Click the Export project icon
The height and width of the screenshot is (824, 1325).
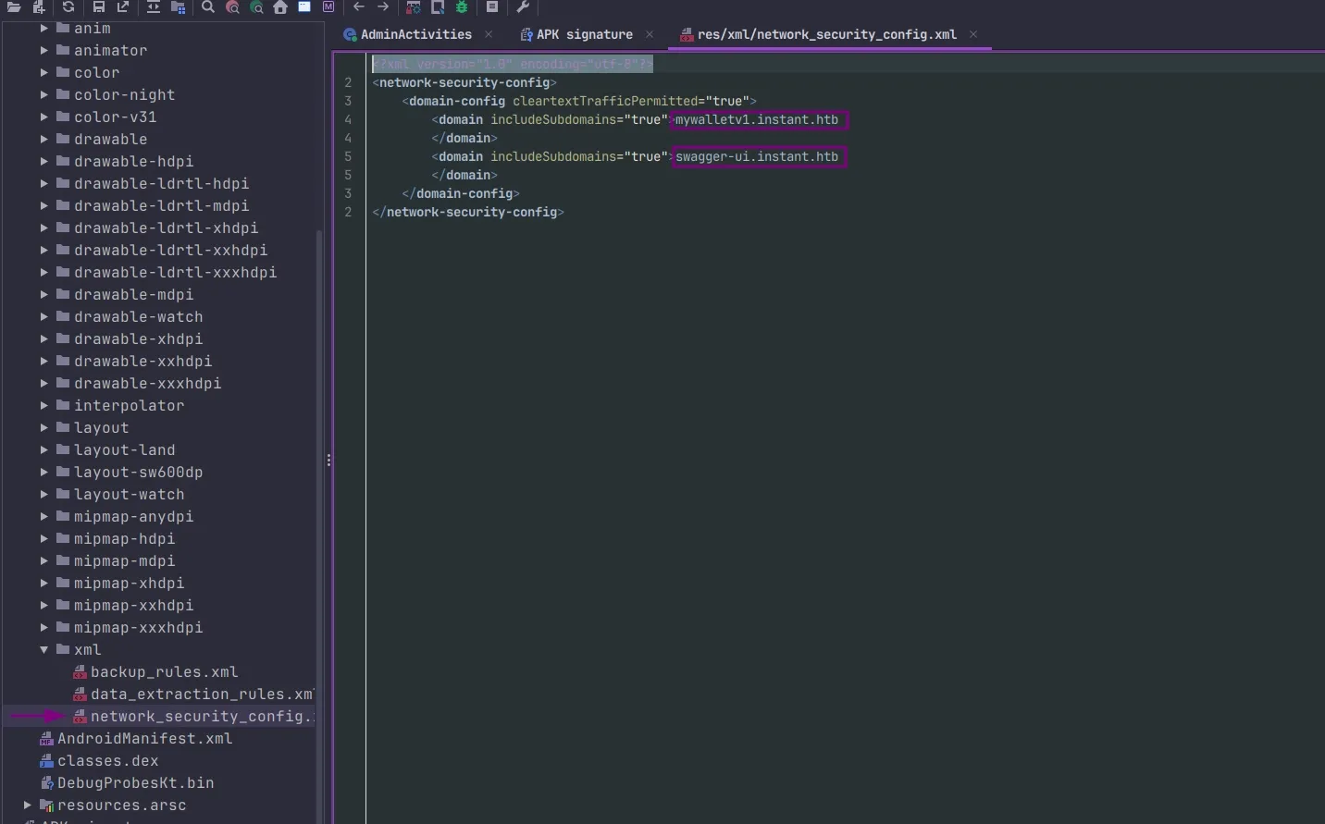click(x=123, y=6)
